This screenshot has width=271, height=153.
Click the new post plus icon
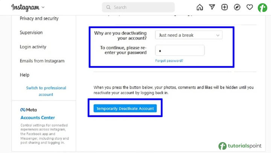pyautogui.click(x=224, y=7)
